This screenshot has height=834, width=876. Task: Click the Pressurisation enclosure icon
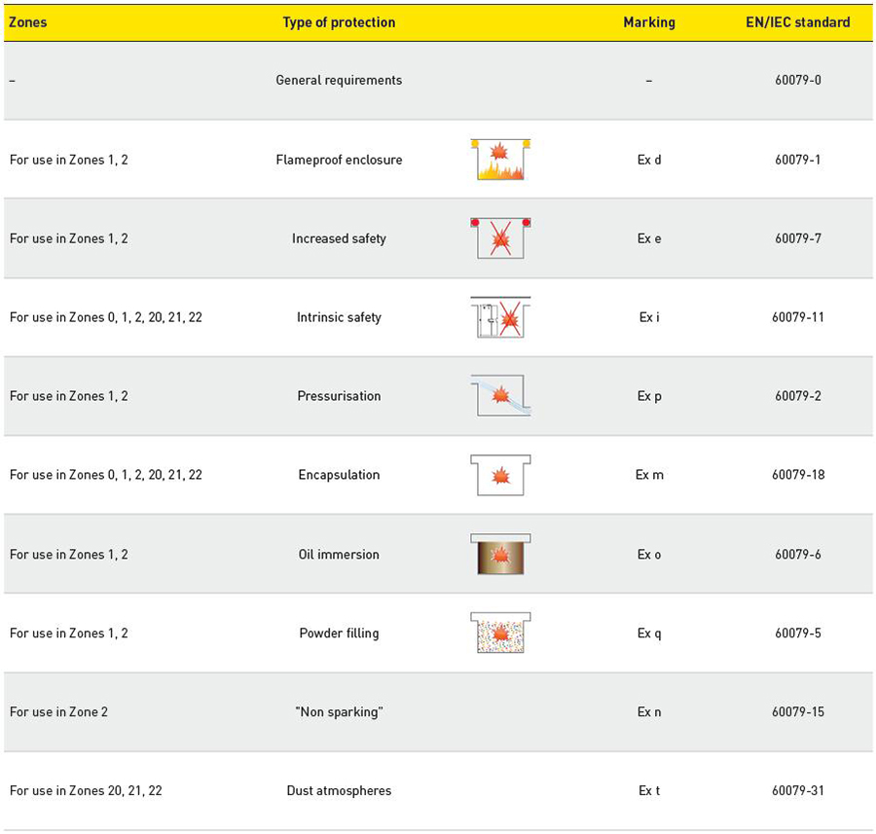[x=500, y=396]
